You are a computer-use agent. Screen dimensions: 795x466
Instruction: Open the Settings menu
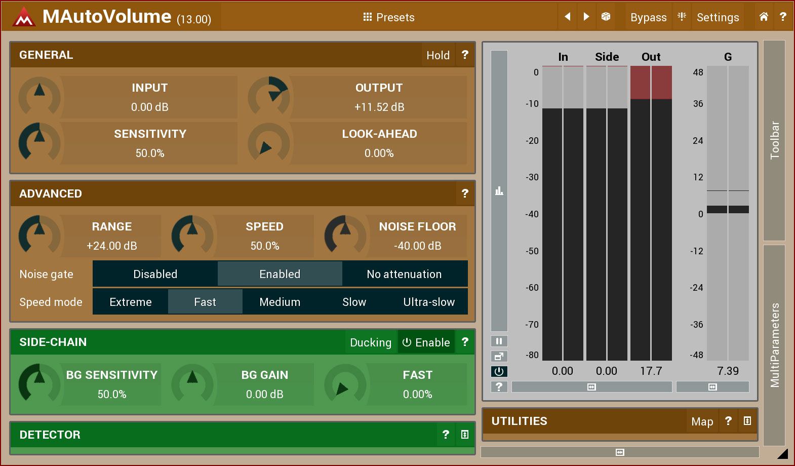(718, 17)
